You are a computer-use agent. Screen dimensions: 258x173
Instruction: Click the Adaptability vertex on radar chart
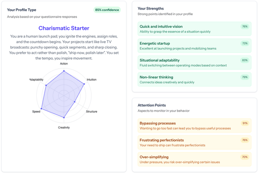click(x=46, y=85)
